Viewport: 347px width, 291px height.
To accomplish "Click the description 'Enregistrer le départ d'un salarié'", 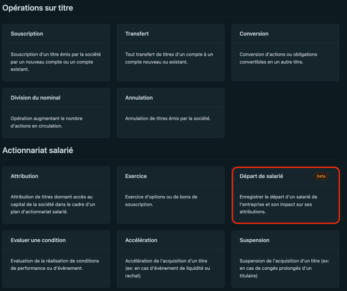I will pyautogui.click(x=278, y=204).
